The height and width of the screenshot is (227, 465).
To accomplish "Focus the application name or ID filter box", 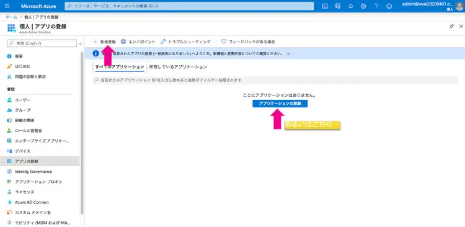I will pos(275,80).
